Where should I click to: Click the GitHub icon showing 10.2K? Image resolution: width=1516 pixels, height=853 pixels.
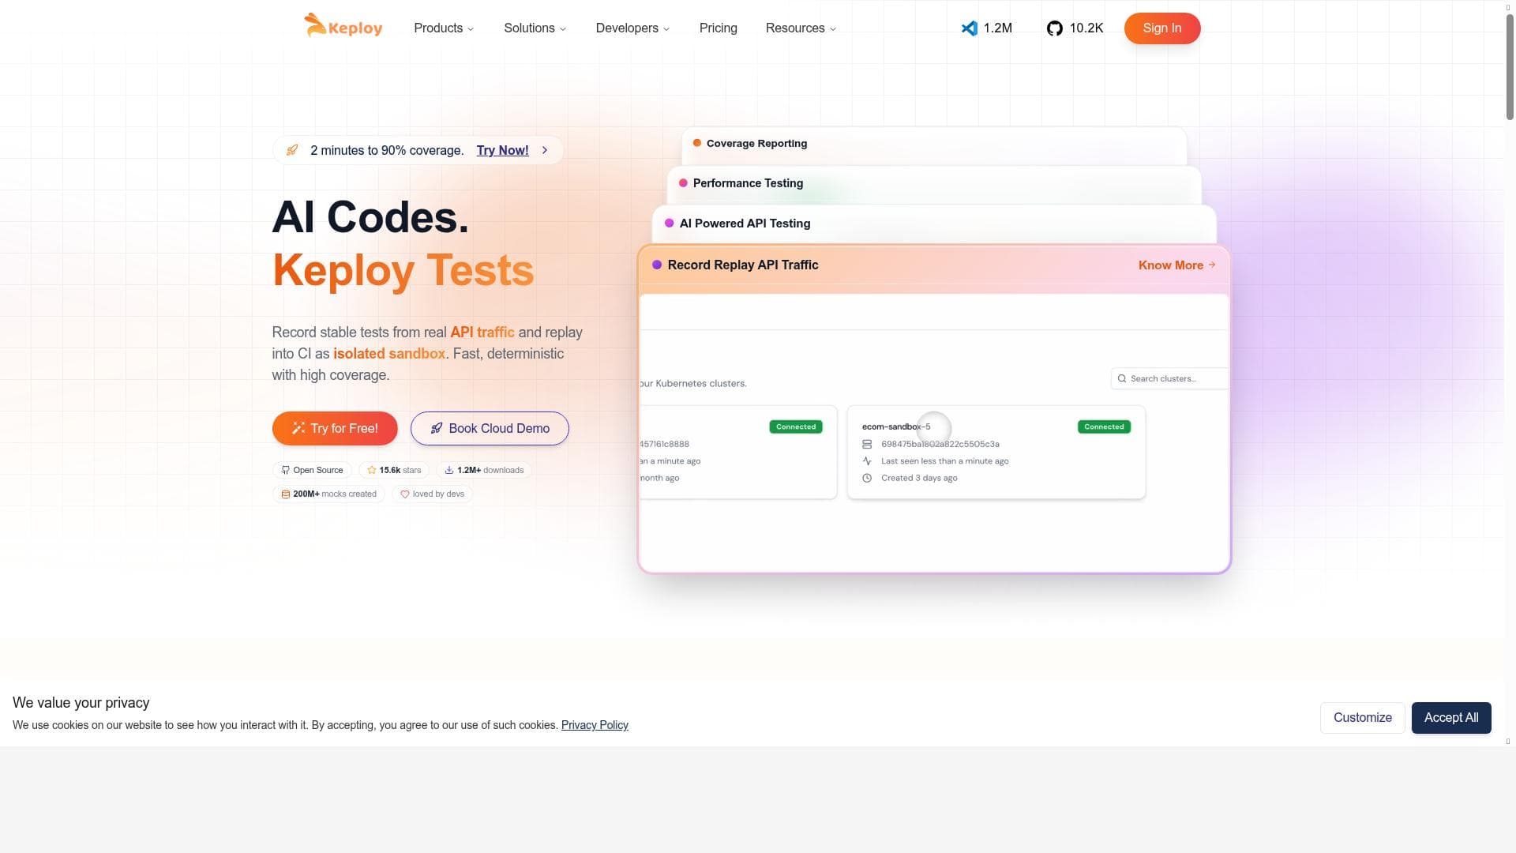point(1054,28)
